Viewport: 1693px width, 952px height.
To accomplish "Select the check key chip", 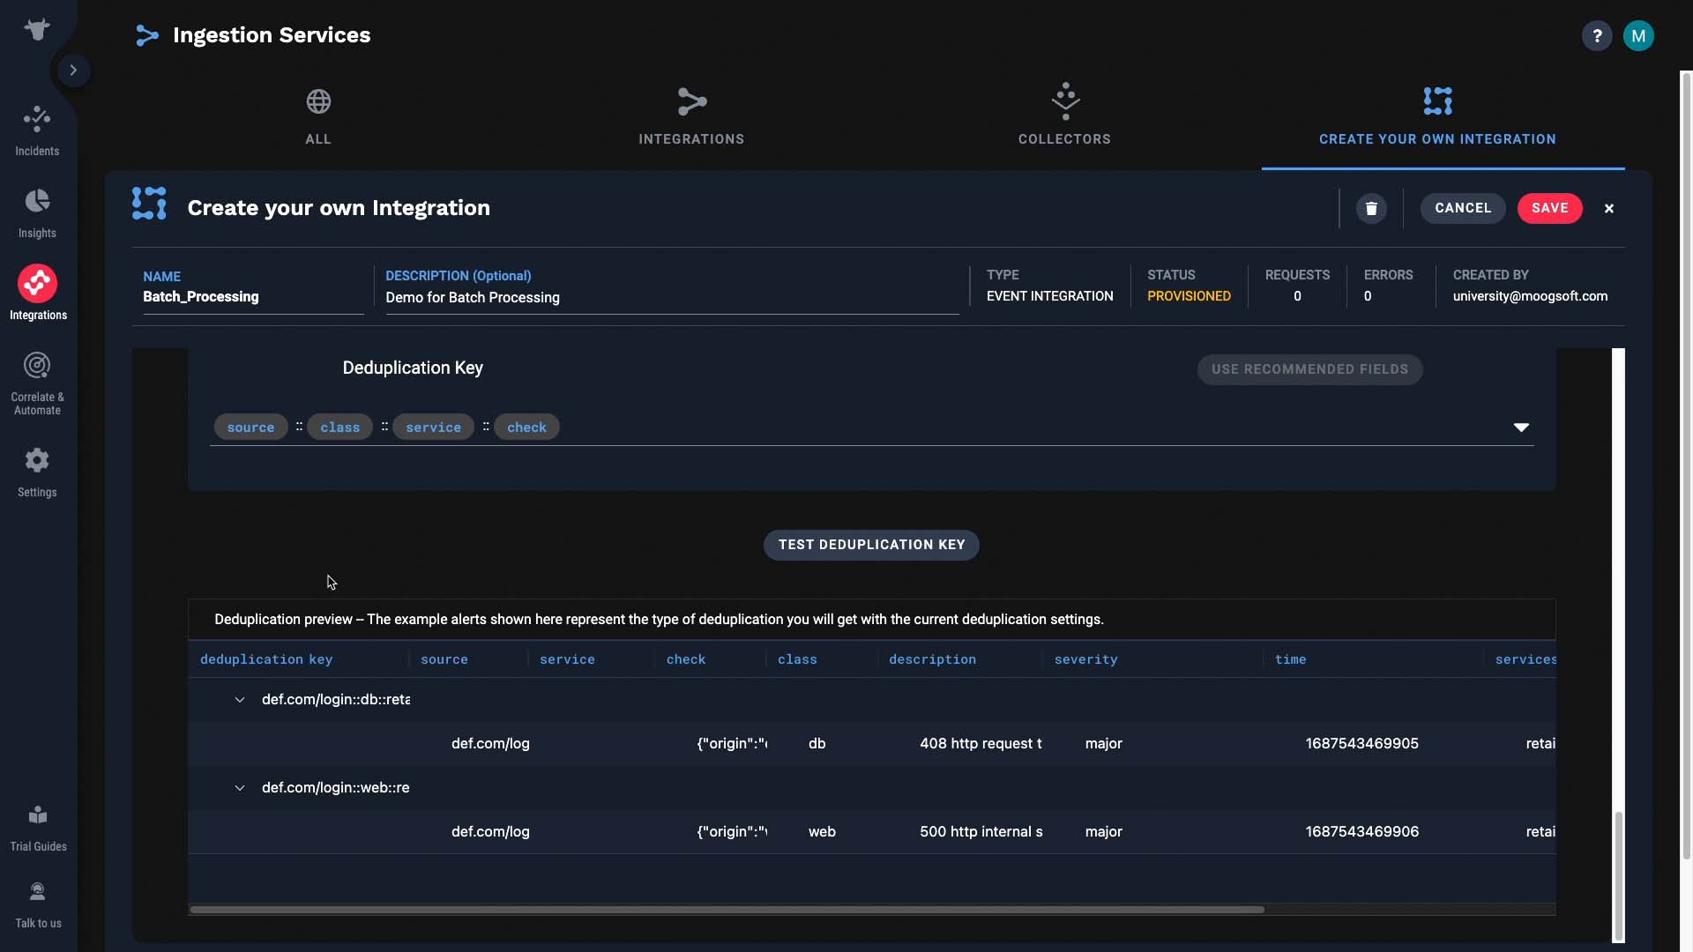I will pyautogui.click(x=526, y=428).
